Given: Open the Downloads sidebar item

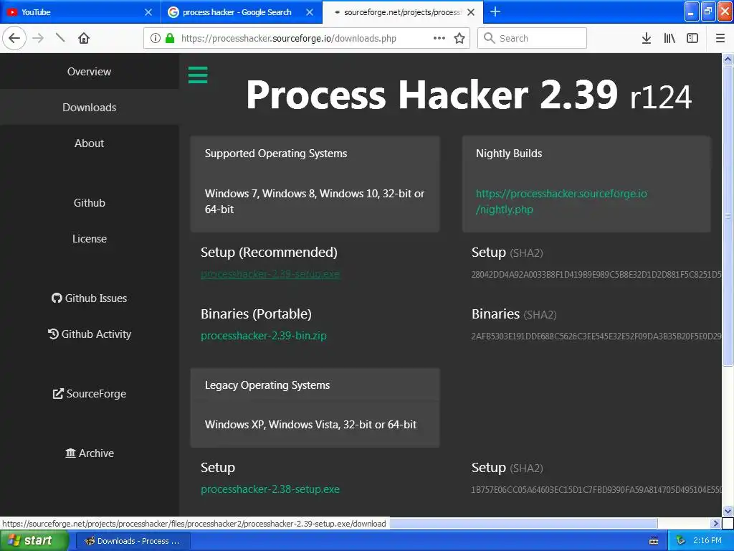Looking at the screenshot, I should pos(89,108).
